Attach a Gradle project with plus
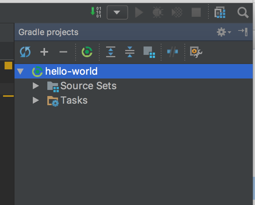Viewport: 255px width, 205px height. (44, 52)
